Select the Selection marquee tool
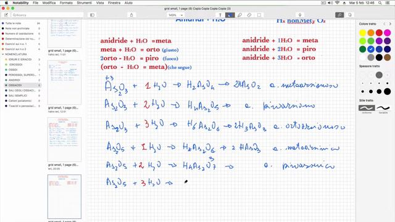This screenshot has width=395, height=222. (x=259, y=15)
